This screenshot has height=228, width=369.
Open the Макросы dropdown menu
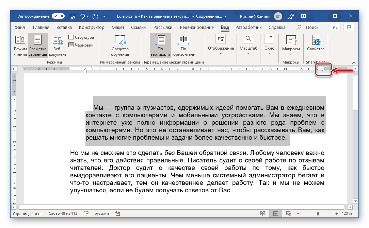[291, 46]
